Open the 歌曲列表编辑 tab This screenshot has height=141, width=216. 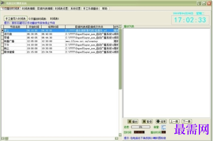pyautogui.click(x=45, y=9)
